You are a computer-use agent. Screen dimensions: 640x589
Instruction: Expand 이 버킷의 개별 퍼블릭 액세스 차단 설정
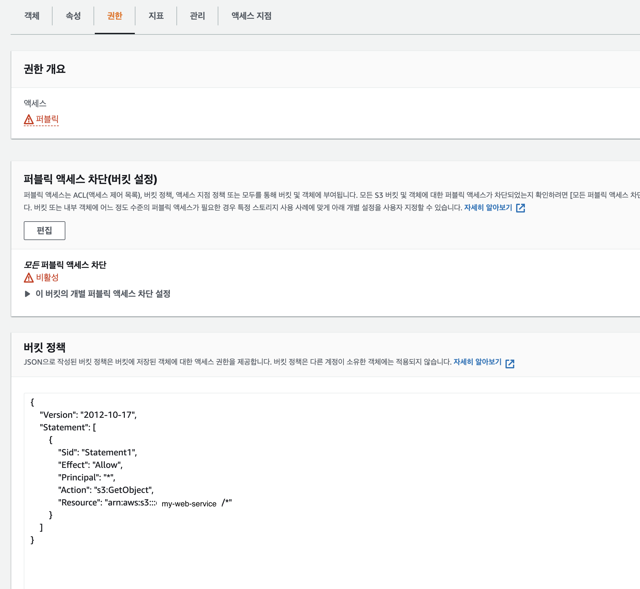click(x=103, y=294)
